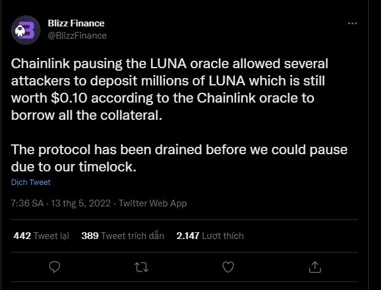Click the @BlizzFinance handle

pyautogui.click(x=77, y=36)
